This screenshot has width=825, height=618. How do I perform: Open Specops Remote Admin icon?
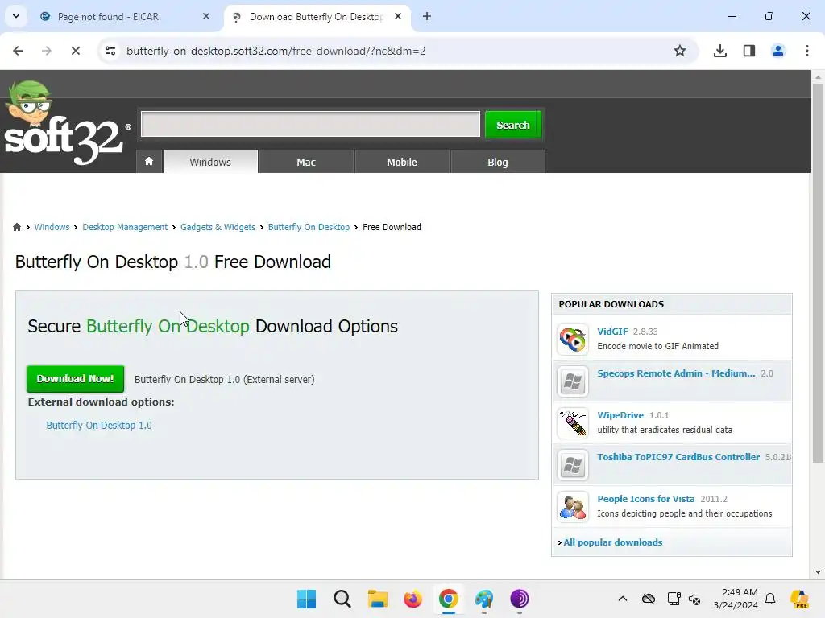point(573,381)
